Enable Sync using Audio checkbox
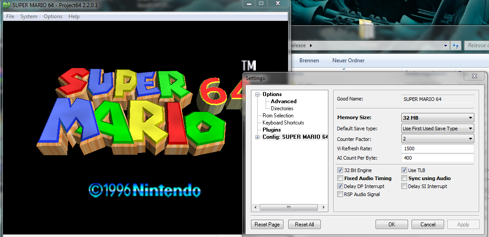 coord(404,178)
